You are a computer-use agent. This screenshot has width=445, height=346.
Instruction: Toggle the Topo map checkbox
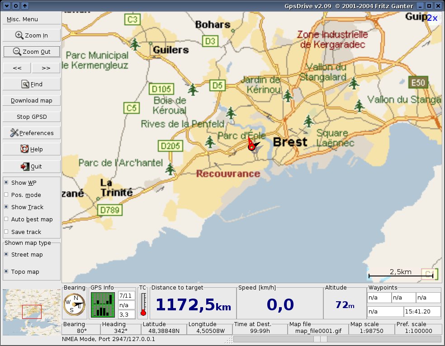[6, 271]
